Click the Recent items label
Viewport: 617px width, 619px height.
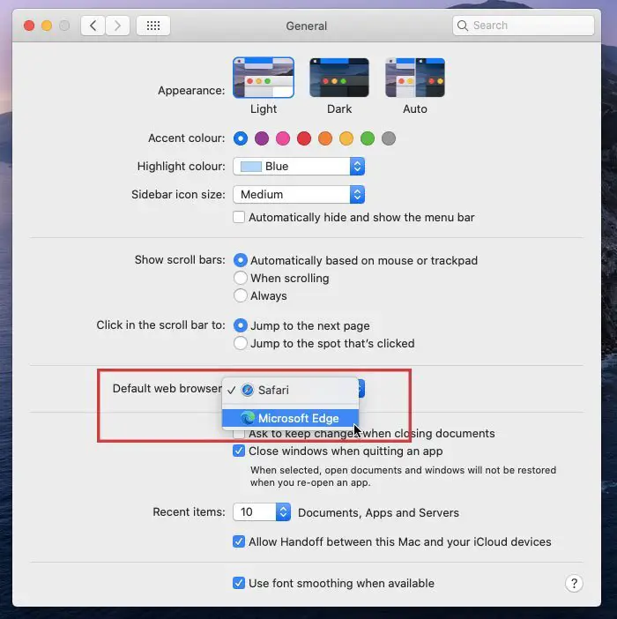(x=189, y=512)
